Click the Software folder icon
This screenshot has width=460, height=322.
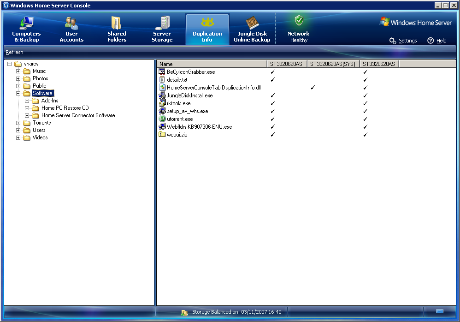(27, 93)
